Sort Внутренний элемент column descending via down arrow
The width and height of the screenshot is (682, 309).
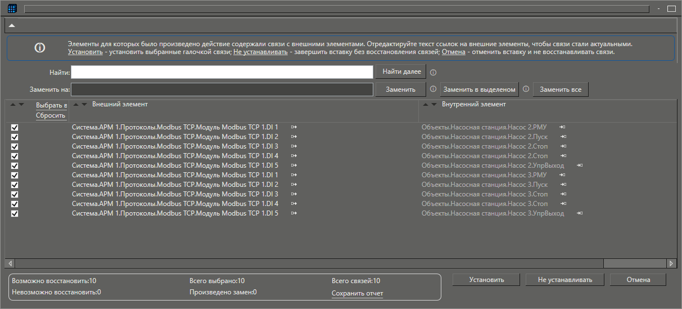tap(433, 105)
